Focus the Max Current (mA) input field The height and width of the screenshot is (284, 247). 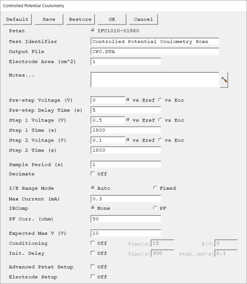pos(126,199)
